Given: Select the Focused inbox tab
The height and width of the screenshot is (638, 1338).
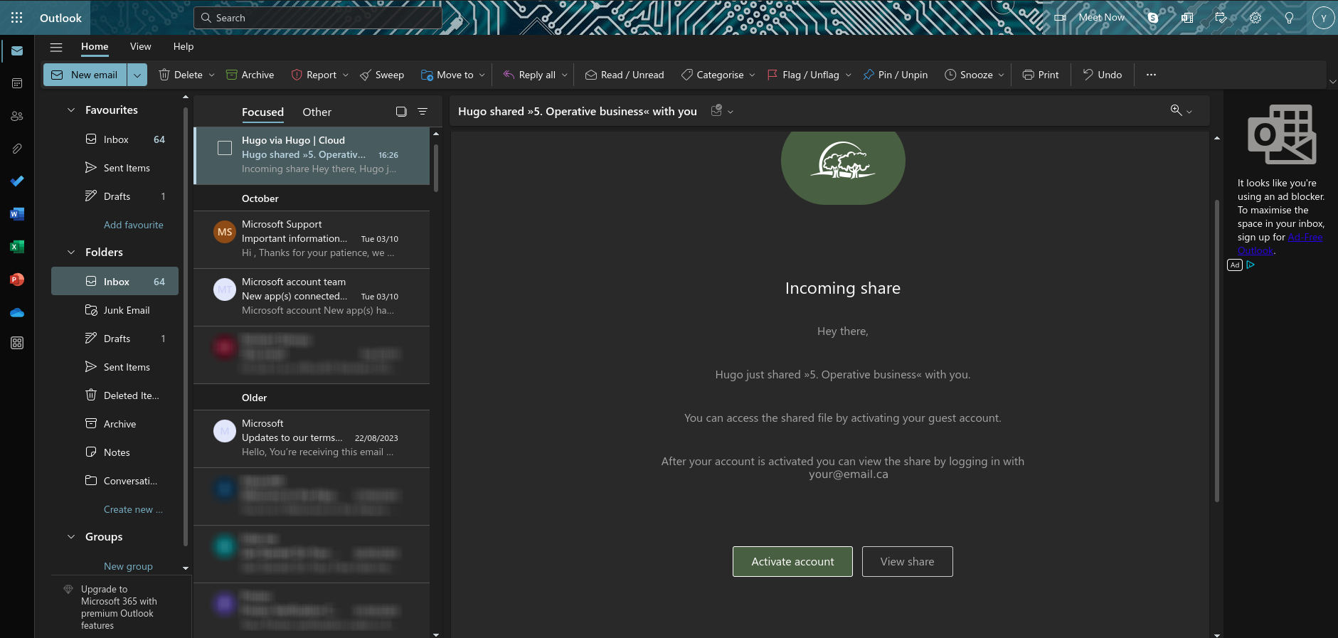Looking at the screenshot, I should (262, 112).
